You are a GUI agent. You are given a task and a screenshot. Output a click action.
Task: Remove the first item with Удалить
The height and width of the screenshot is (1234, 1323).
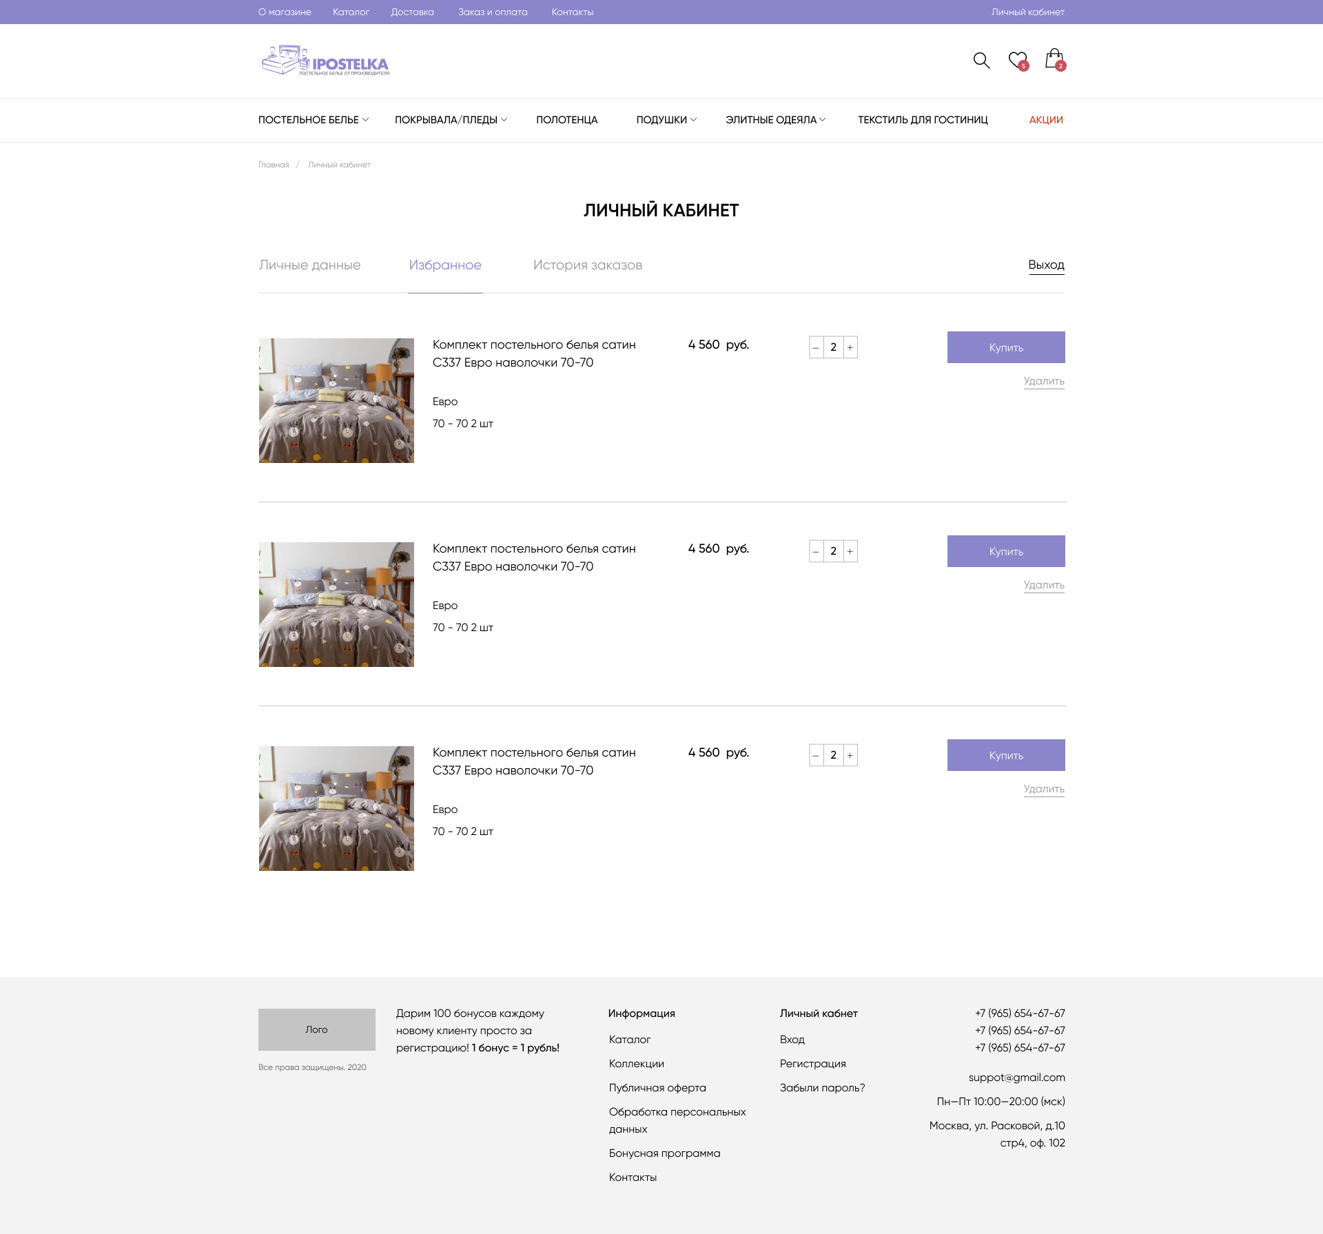(1044, 381)
